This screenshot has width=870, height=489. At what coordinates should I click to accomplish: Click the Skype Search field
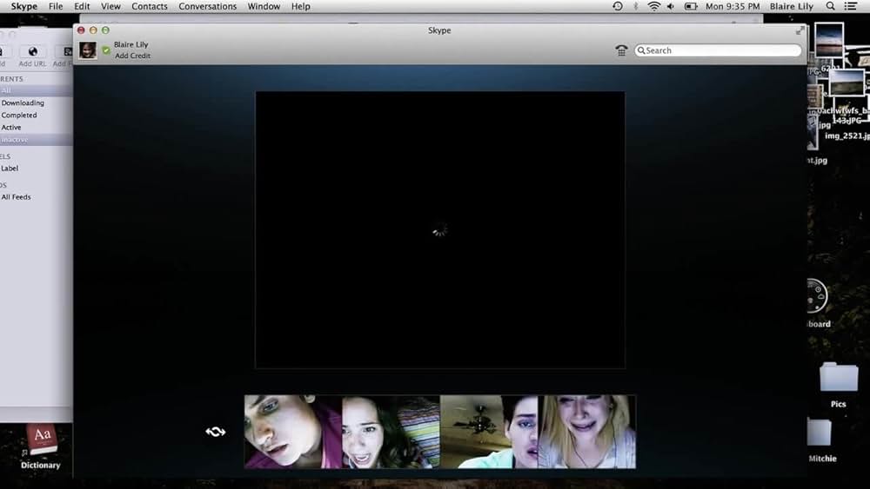tap(718, 50)
